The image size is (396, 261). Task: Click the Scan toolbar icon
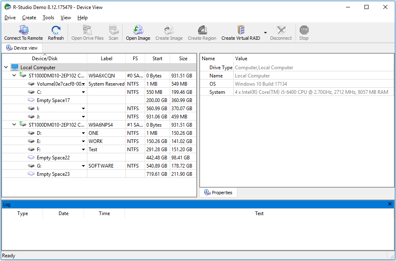(114, 30)
